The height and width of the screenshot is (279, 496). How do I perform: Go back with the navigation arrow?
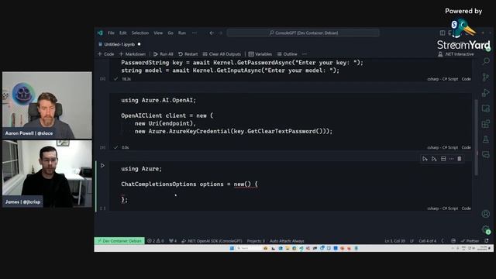tap(212, 33)
